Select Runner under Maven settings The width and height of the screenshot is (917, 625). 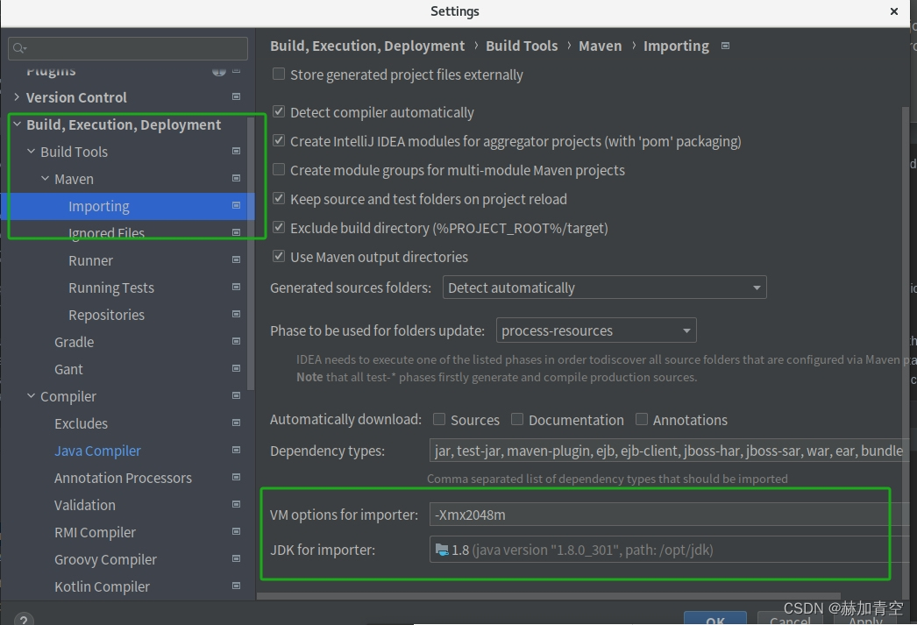pos(90,260)
